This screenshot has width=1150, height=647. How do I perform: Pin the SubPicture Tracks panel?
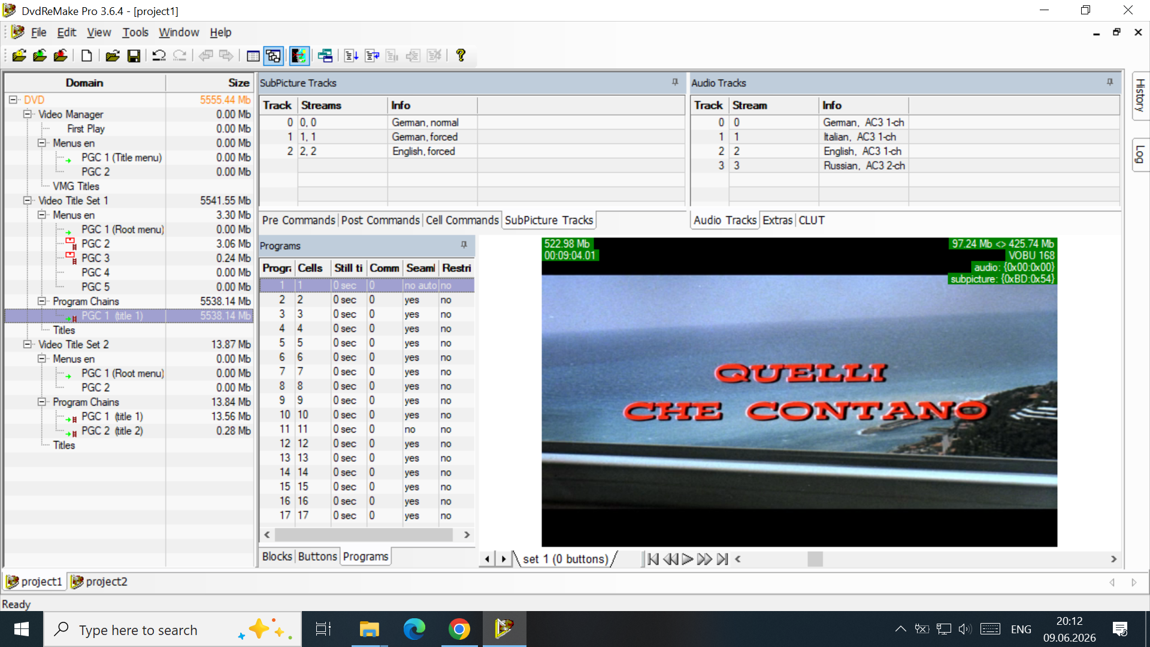(675, 82)
